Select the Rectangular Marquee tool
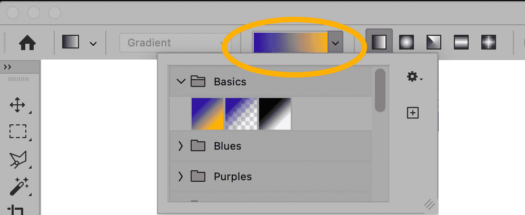 pos(17,132)
